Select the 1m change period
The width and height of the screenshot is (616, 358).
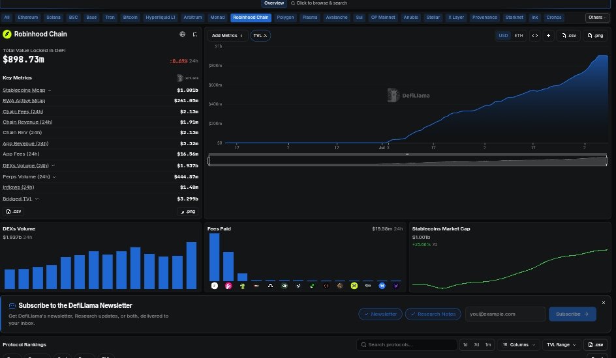[x=488, y=345]
